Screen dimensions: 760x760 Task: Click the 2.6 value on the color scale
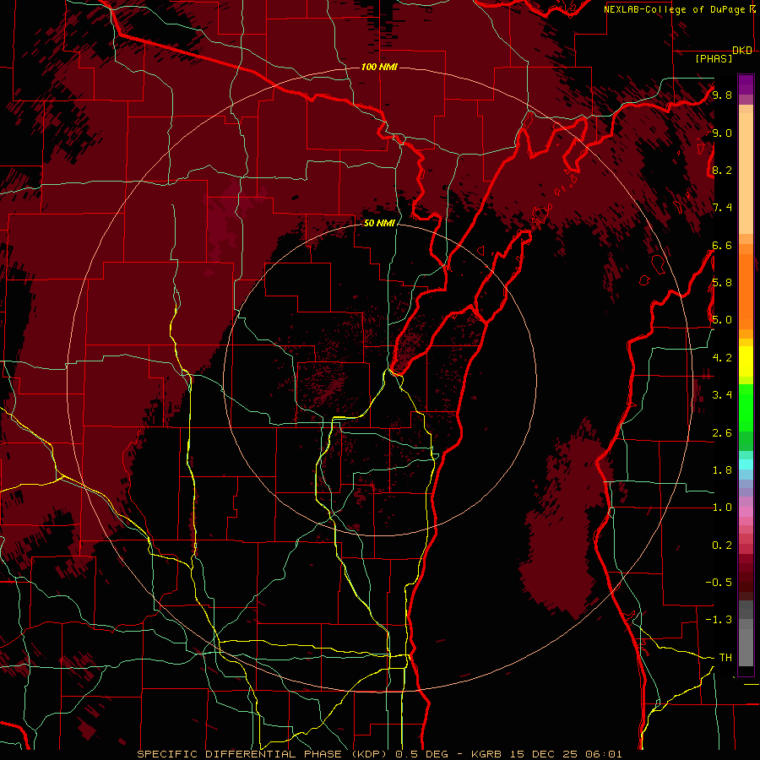coord(722,433)
